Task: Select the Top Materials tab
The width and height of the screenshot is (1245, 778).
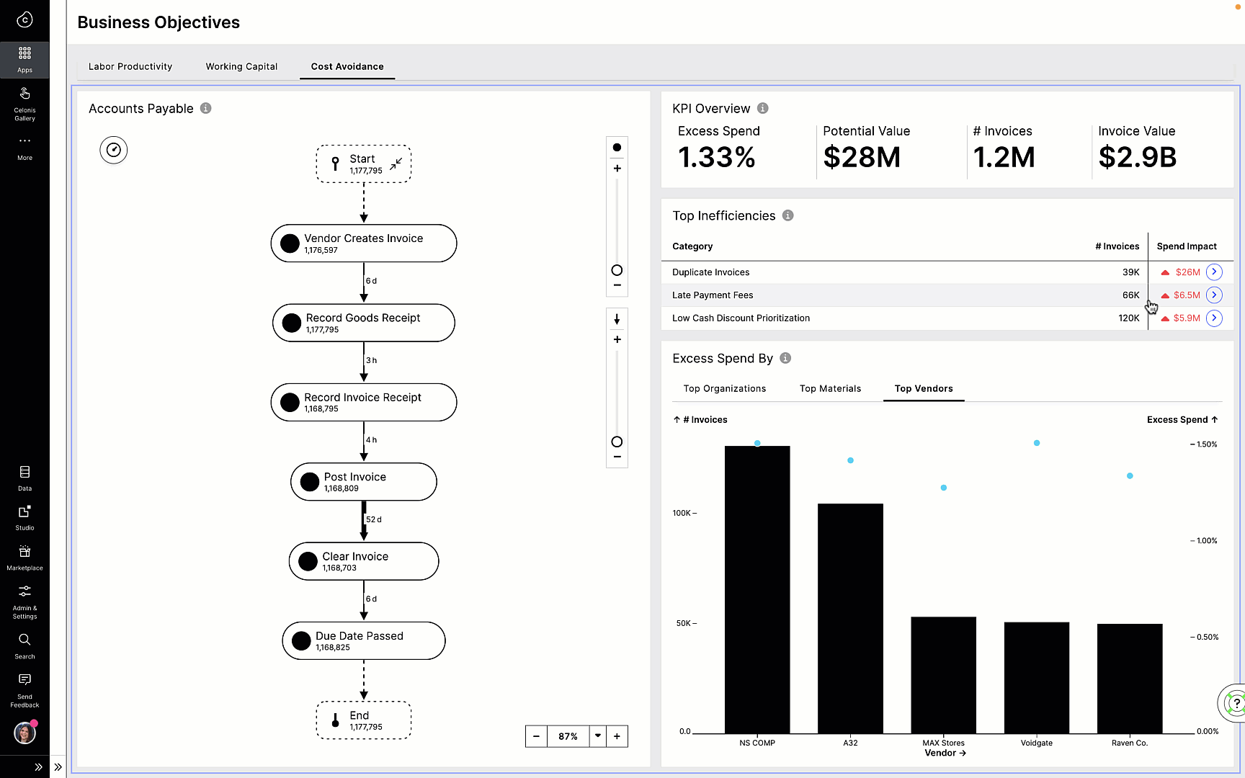Action: 830,388
